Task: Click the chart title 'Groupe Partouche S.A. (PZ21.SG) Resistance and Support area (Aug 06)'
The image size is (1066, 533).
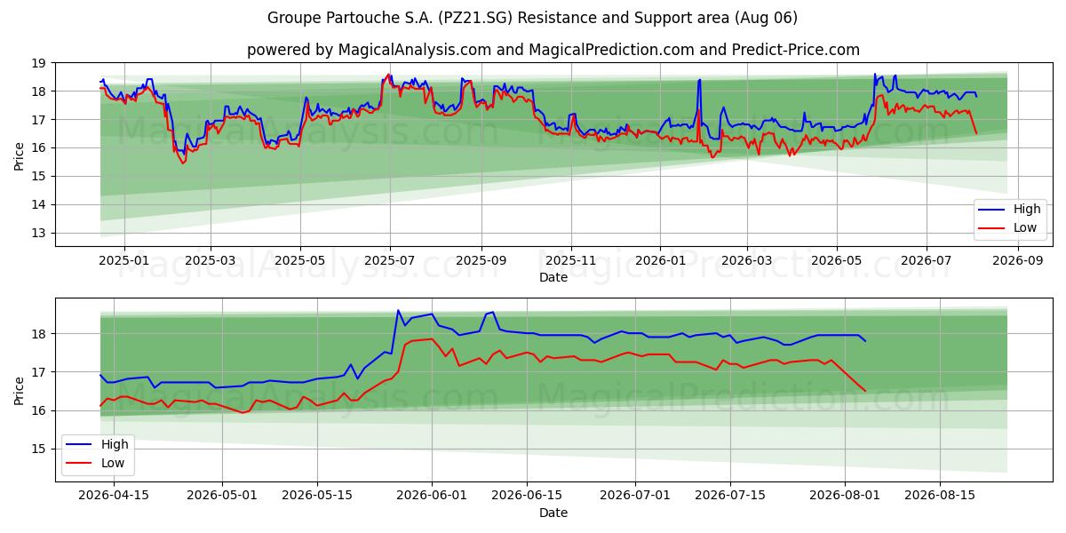Action: coord(533,18)
